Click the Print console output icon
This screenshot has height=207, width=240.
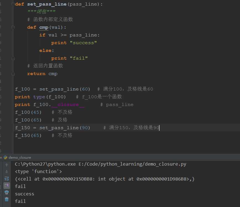(x=7, y=192)
